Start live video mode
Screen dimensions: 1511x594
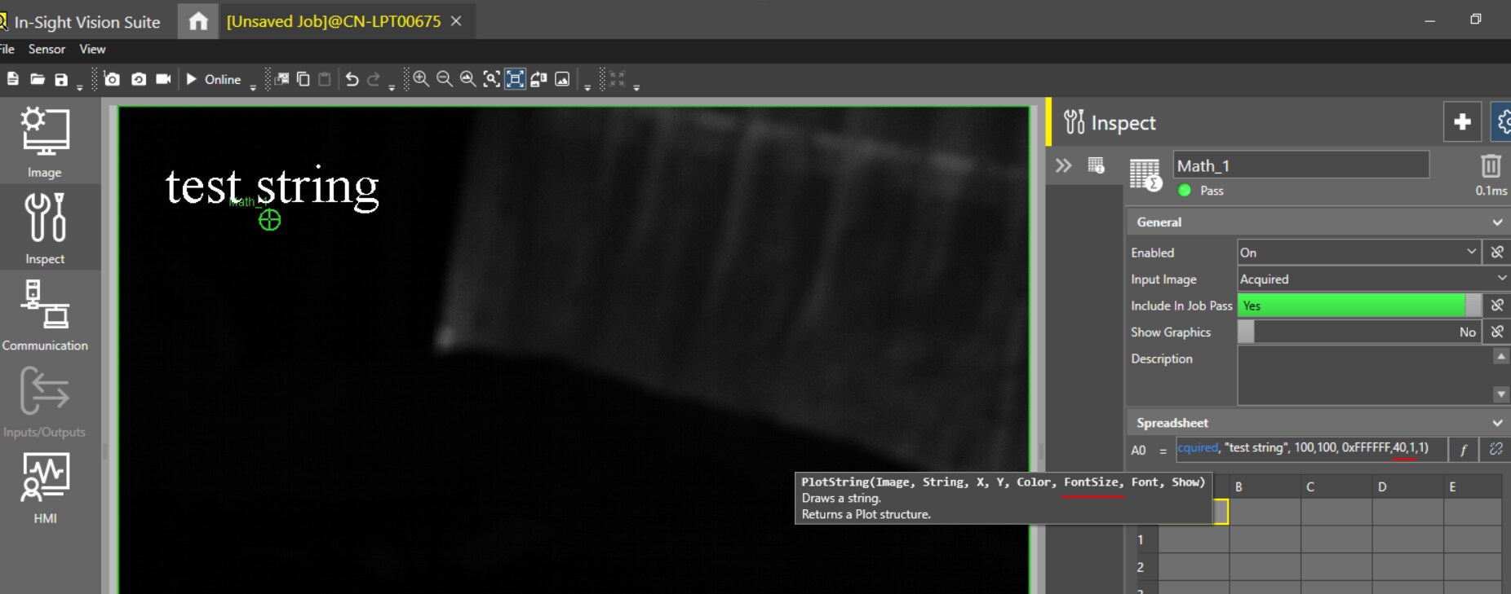pyautogui.click(x=163, y=79)
